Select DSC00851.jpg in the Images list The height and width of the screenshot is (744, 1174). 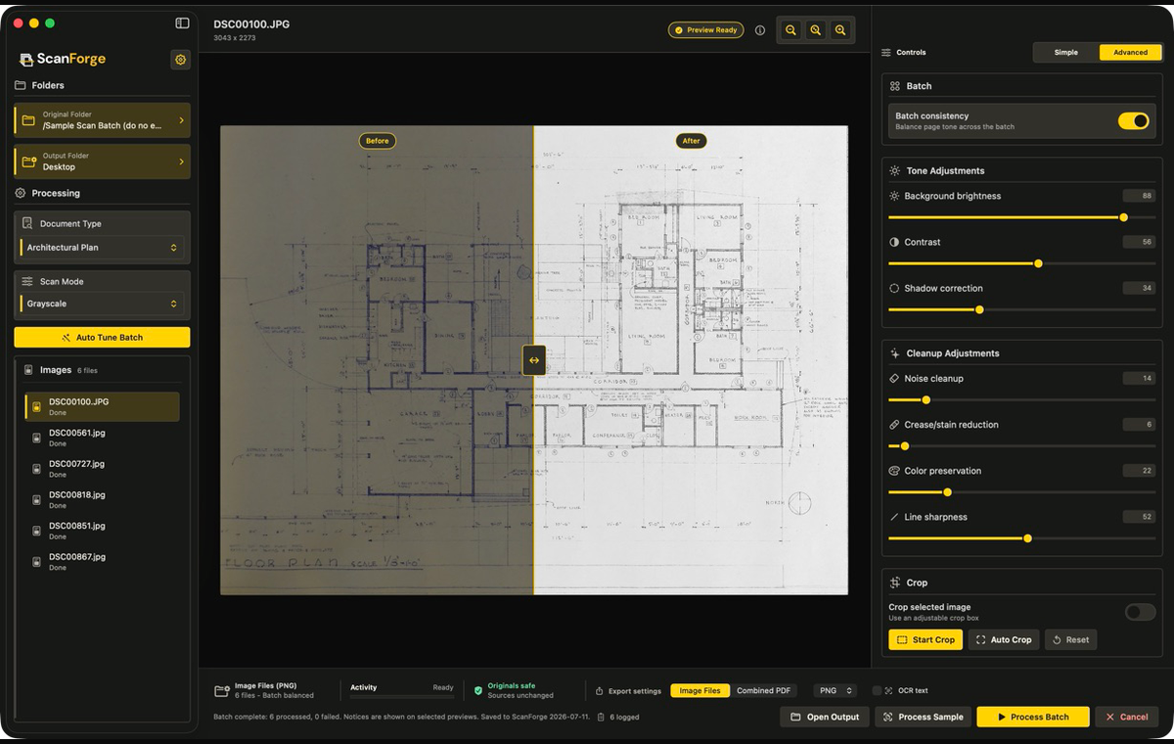[102, 531]
